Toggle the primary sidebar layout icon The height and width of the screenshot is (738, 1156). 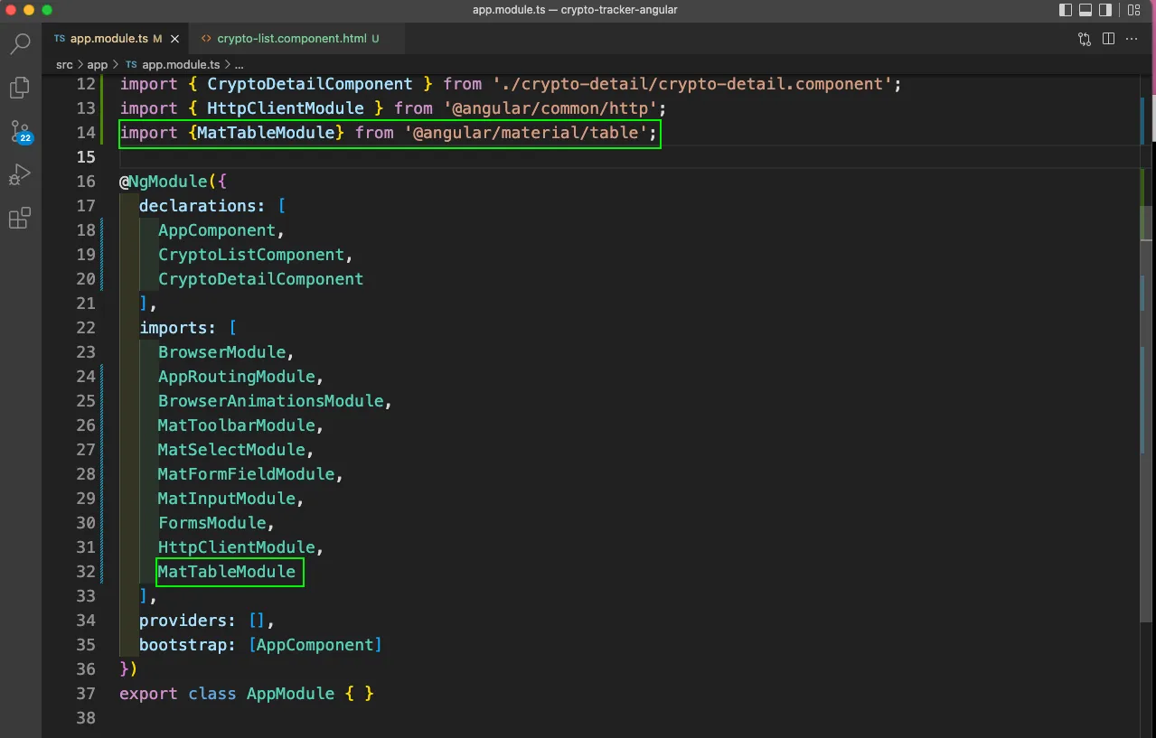pyautogui.click(x=1066, y=10)
